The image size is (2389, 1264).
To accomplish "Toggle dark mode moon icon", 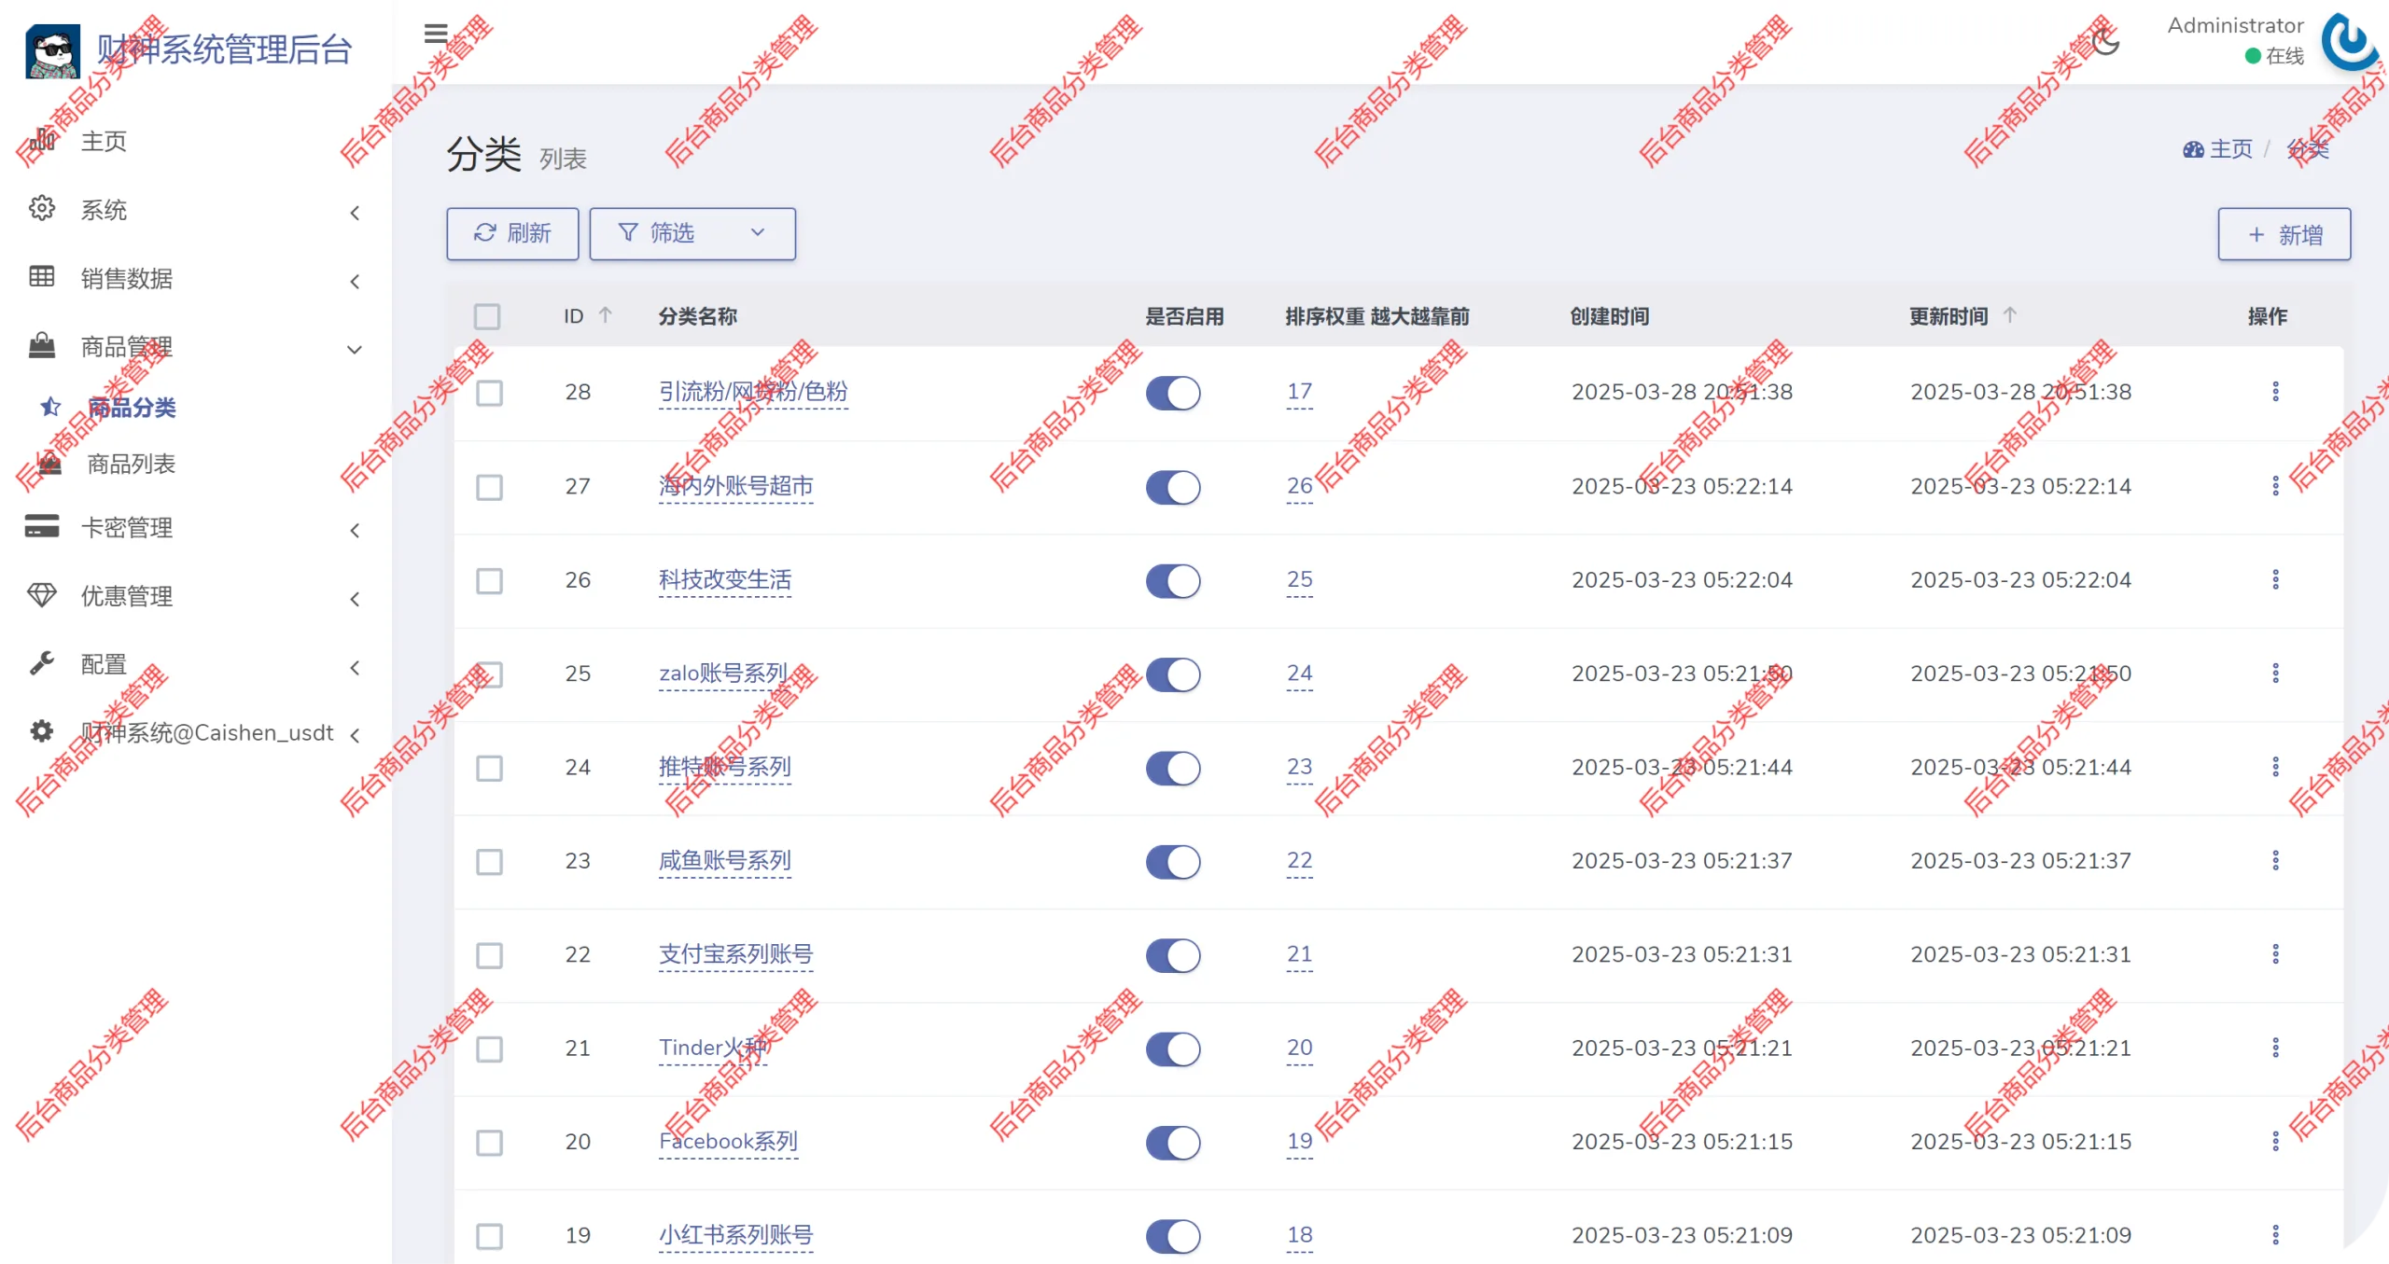I will click(2105, 42).
